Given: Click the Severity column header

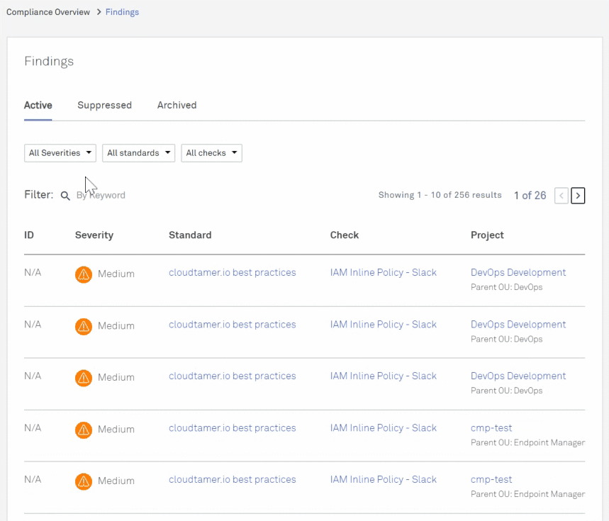Looking at the screenshot, I should [x=94, y=235].
